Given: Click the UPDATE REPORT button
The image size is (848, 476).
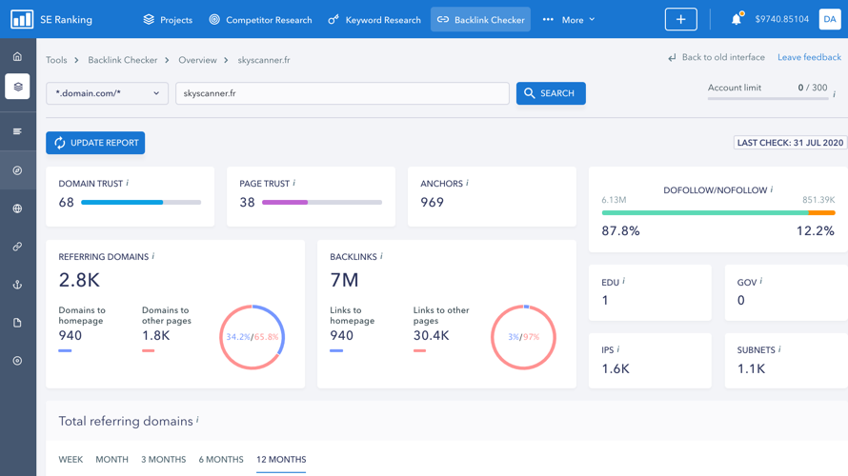Looking at the screenshot, I should [95, 143].
